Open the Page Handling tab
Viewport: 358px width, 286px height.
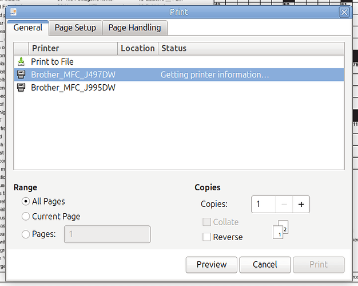click(x=134, y=28)
